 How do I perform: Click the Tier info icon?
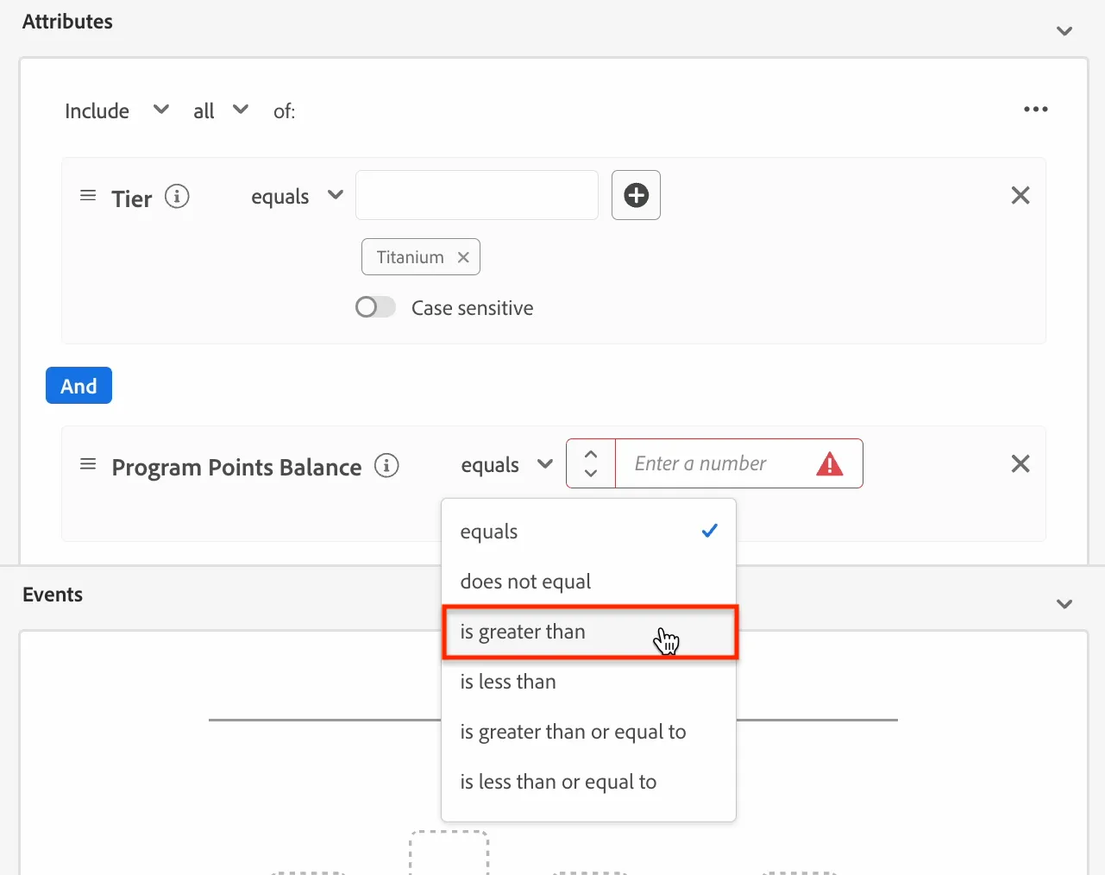pyautogui.click(x=177, y=197)
